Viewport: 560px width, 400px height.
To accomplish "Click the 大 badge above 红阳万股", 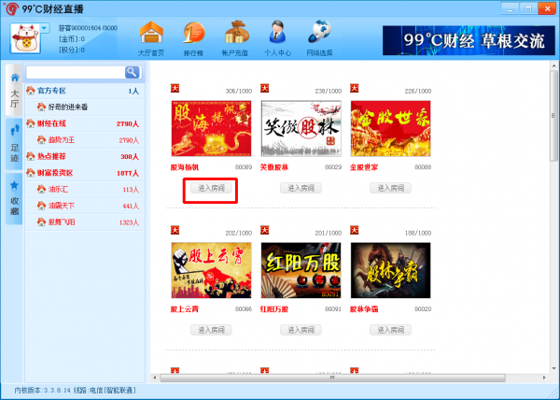I will [265, 230].
